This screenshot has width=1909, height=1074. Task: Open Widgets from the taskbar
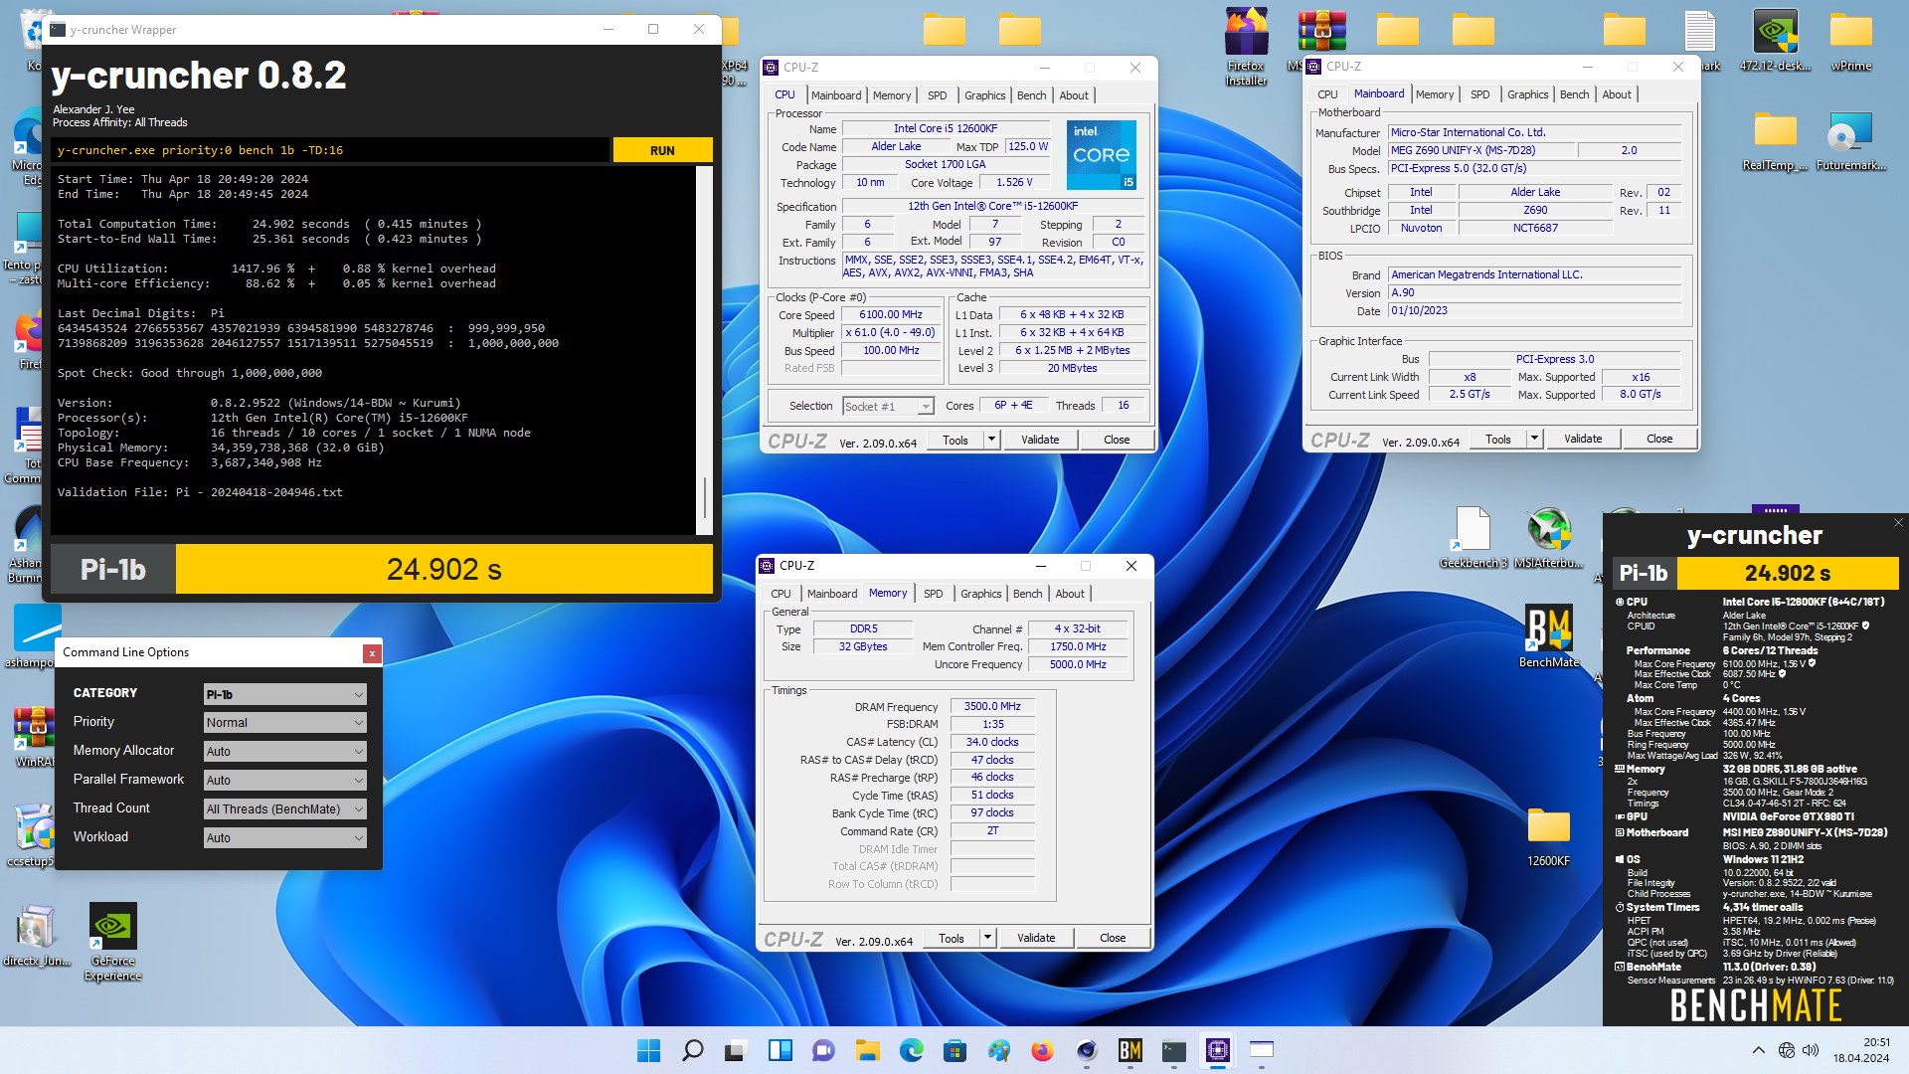tap(781, 1050)
